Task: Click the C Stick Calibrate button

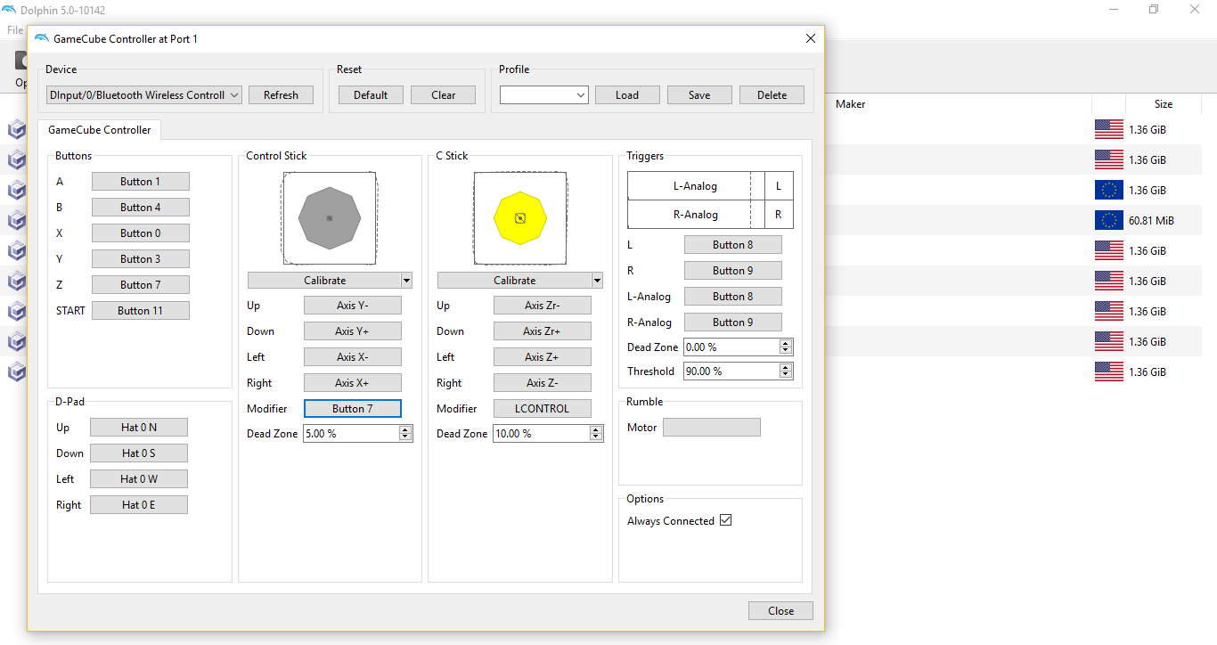Action: (x=514, y=280)
